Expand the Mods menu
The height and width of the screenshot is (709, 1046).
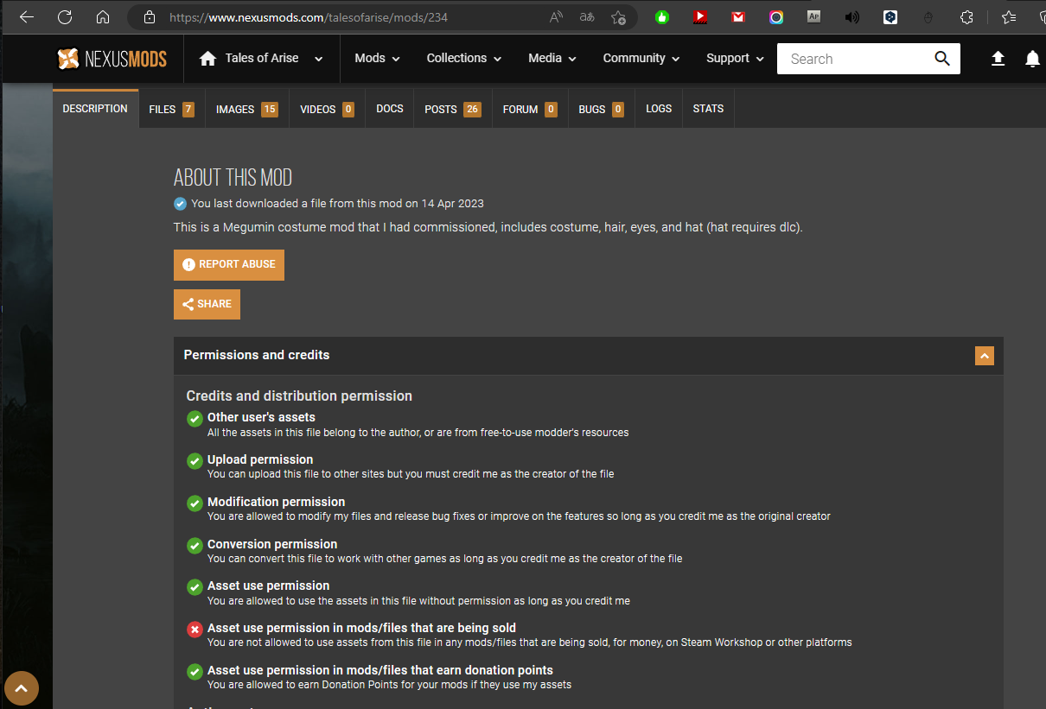click(x=377, y=59)
